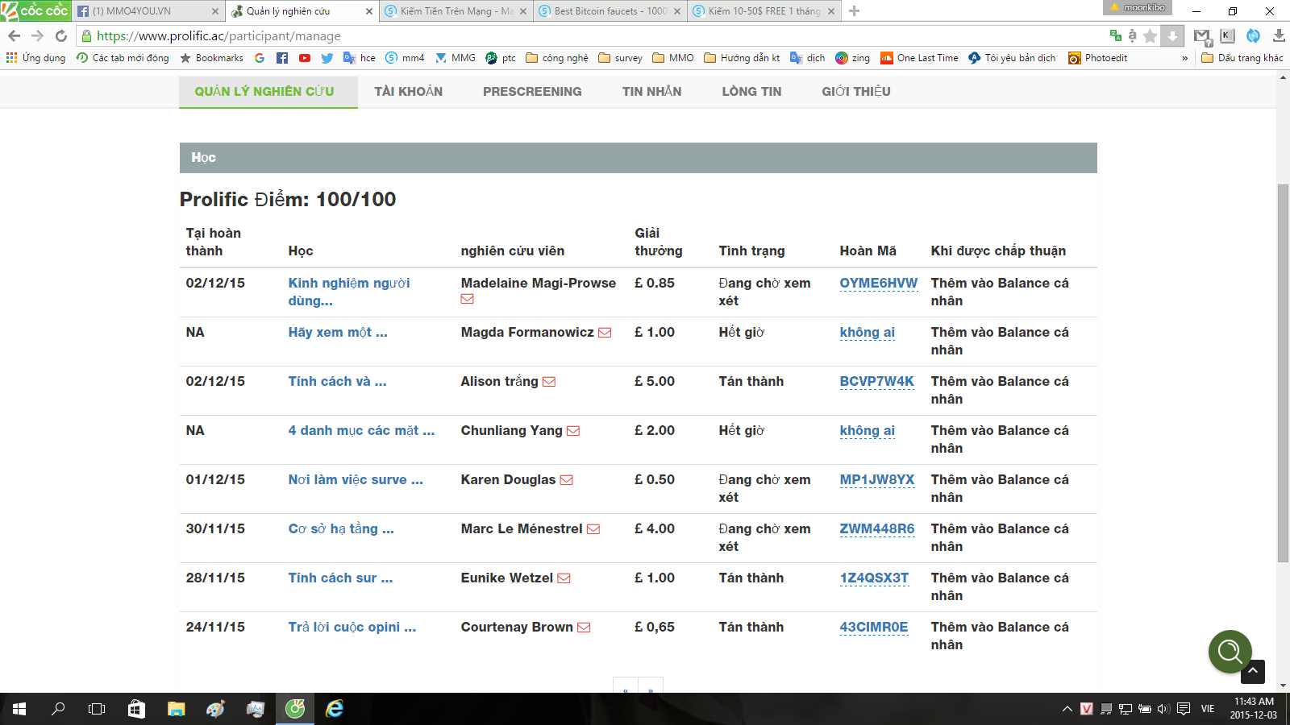Launch Internet Explorer from the taskbar

pos(335,709)
